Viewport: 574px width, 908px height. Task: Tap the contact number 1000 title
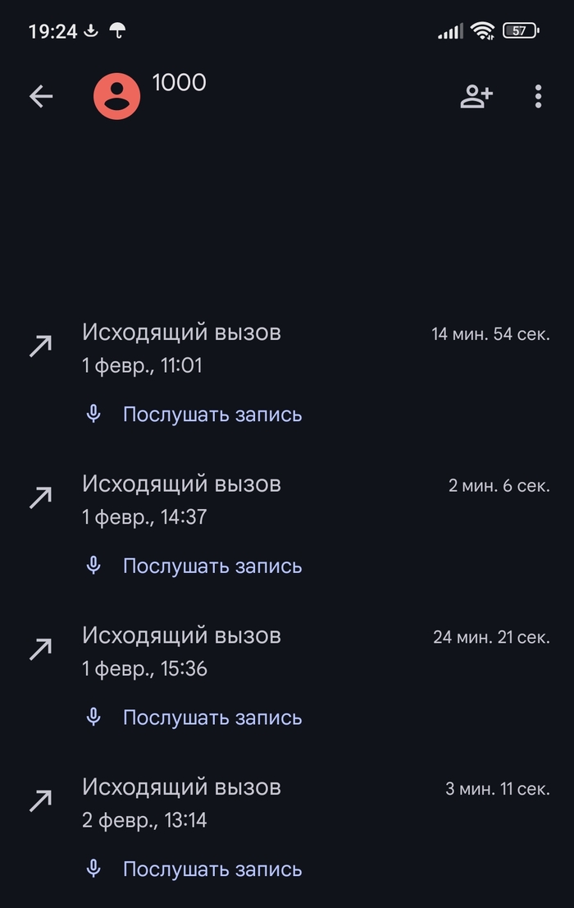pyautogui.click(x=179, y=83)
